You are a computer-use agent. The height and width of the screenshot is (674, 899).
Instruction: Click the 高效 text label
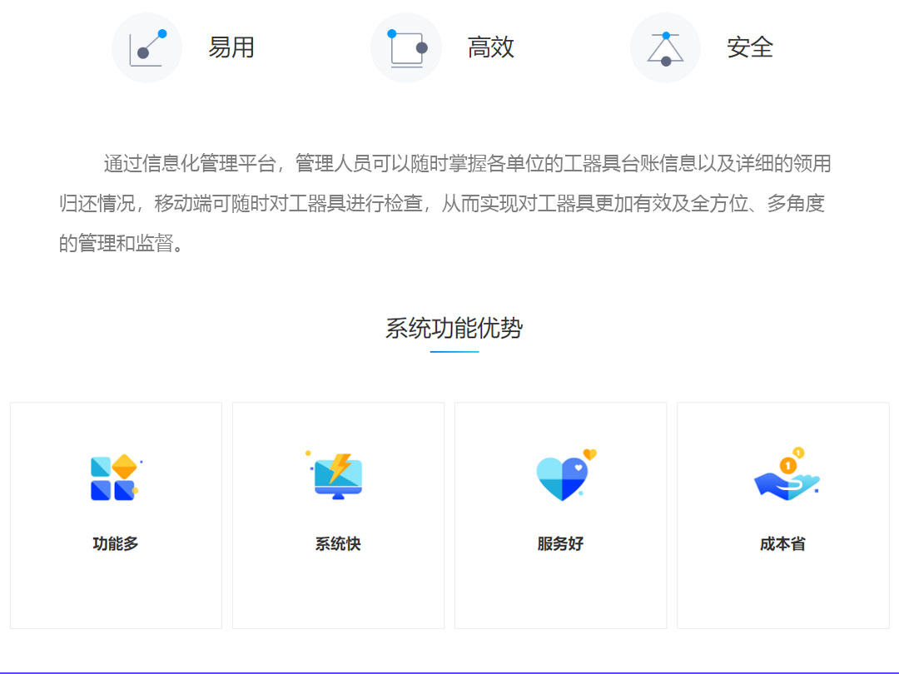click(491, 48)
